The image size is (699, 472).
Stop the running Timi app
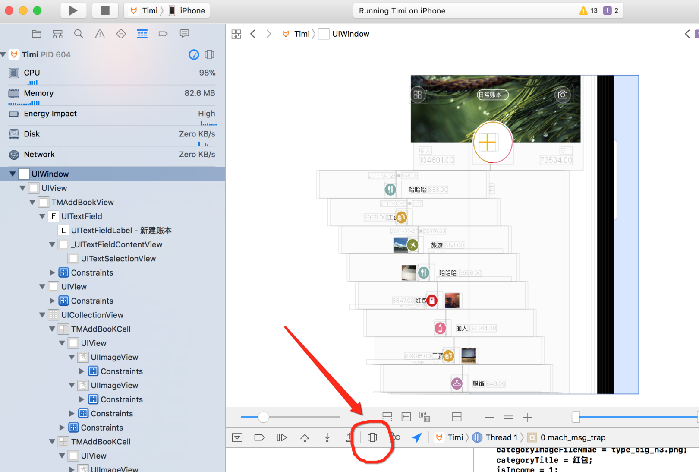pyautogui.click(x=105, y=10)
